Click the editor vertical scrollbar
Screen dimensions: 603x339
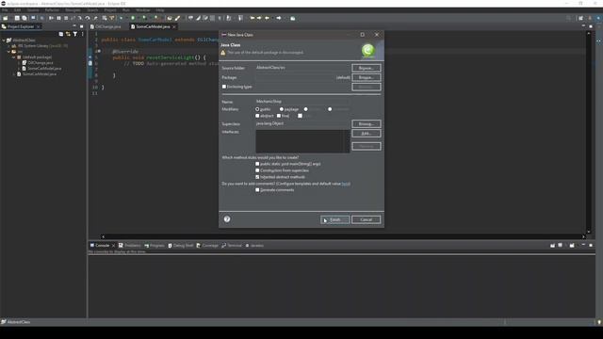[588, 132]
